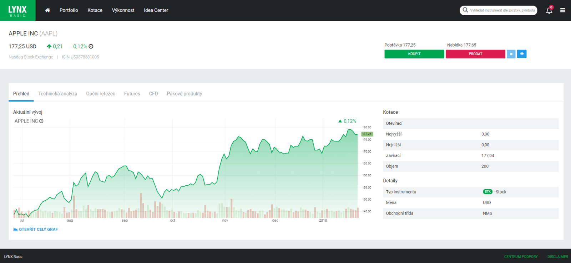Switch to Pákové produkty tab
The width and height of the screenshot is (571, 263).
185,94
